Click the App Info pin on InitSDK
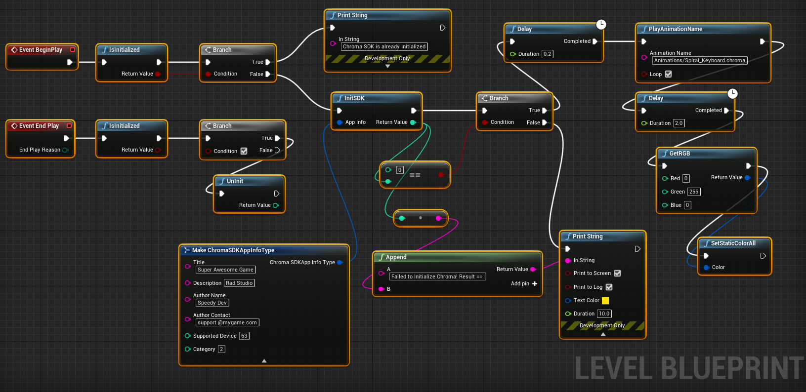The width and height of the screenshot is (806, 392). click(x=339, y=122)
